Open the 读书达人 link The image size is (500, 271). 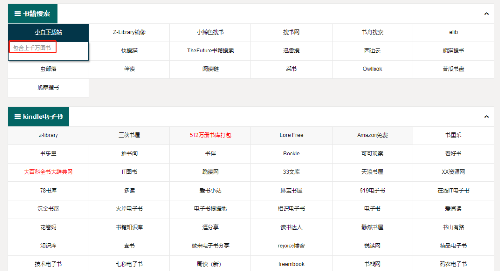click(292, 227)
